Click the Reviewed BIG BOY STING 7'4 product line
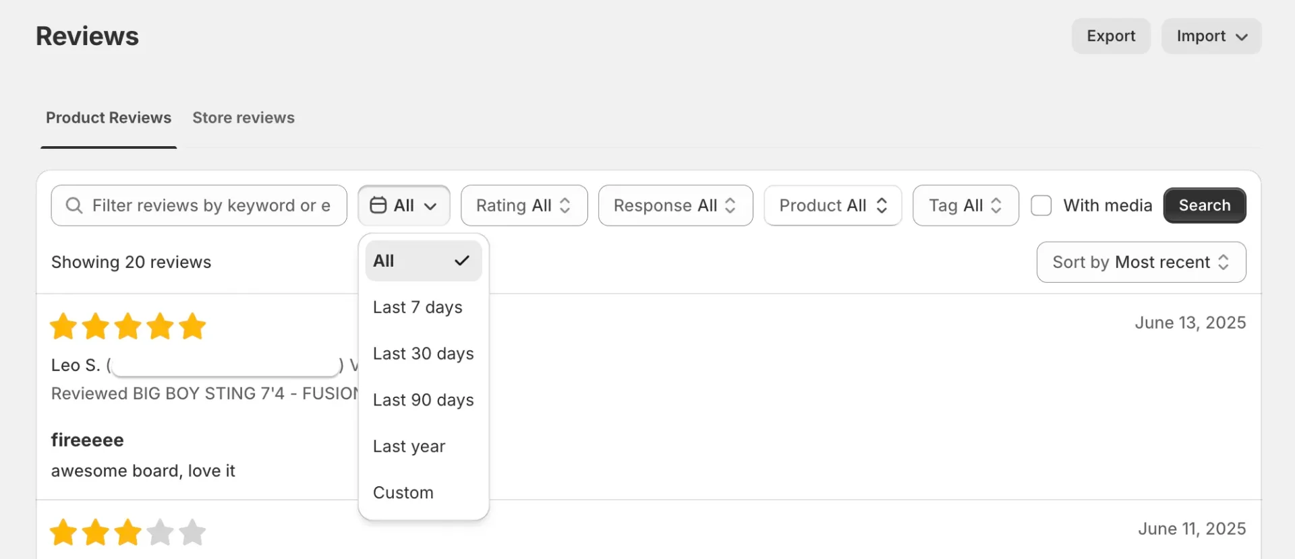 [204, 393]
